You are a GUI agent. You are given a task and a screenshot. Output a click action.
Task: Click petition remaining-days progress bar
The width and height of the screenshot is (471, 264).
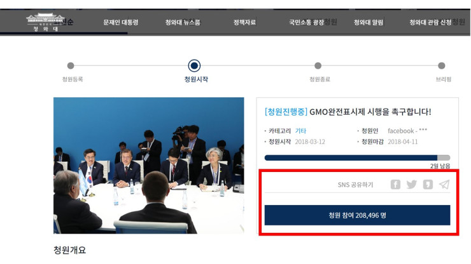coord(357,157)
